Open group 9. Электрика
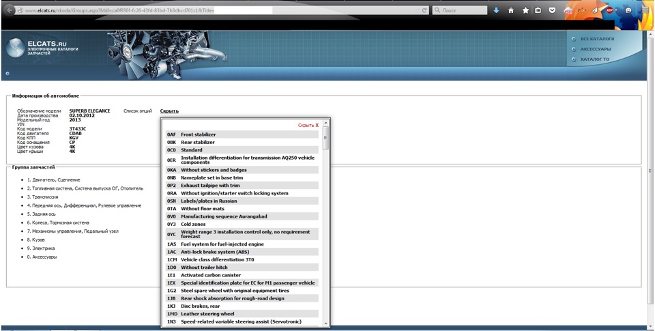 pyautogui.click(x=41, y=248)
